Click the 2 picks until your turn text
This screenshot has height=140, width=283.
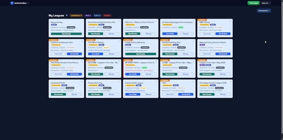click(x=99, y=50)
